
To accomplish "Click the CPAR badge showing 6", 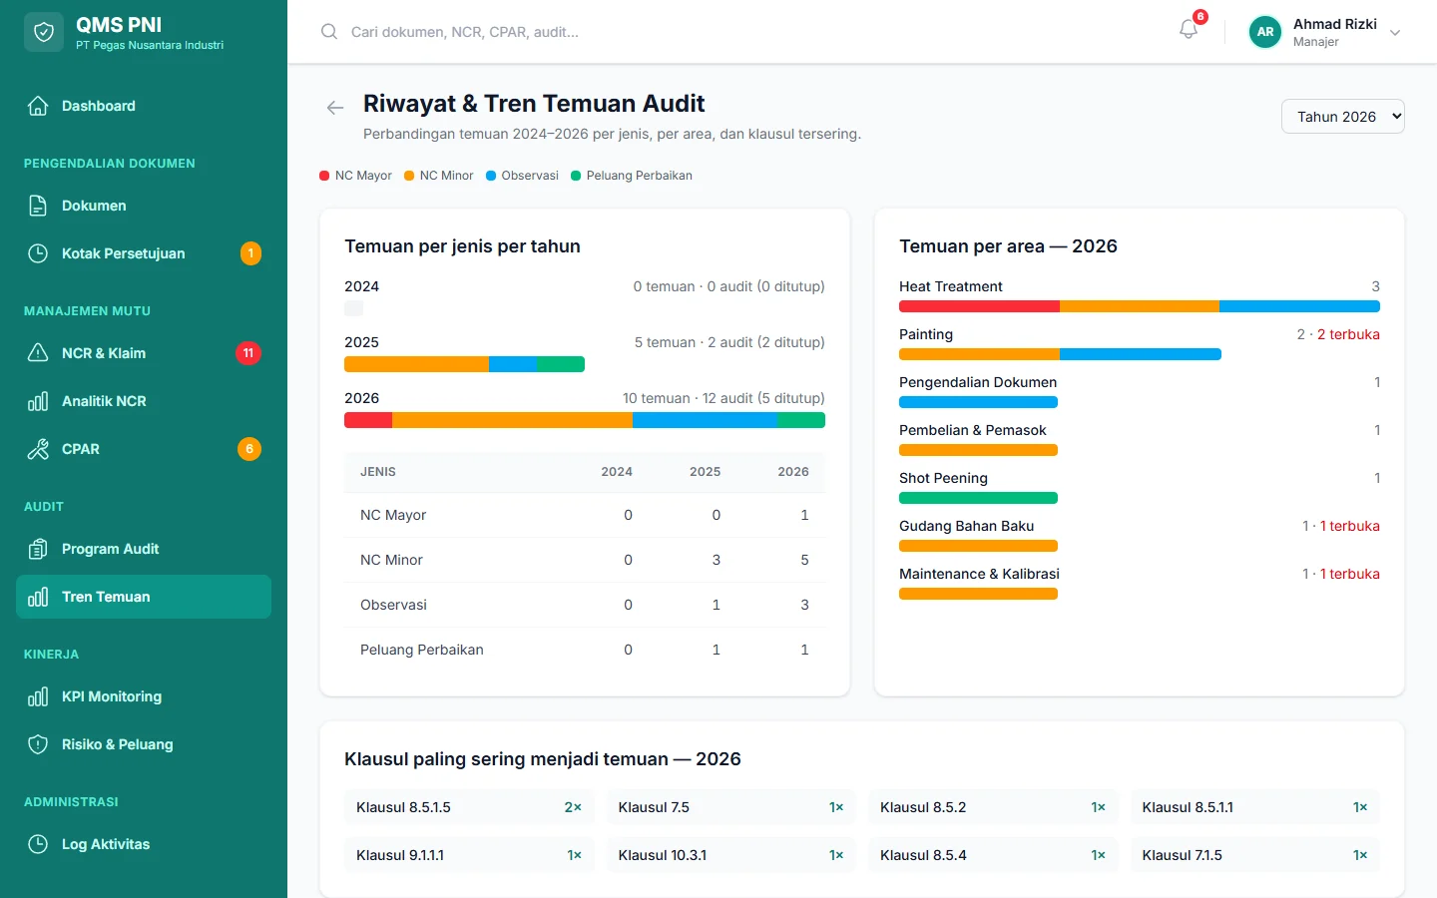I will click(249, 449).
